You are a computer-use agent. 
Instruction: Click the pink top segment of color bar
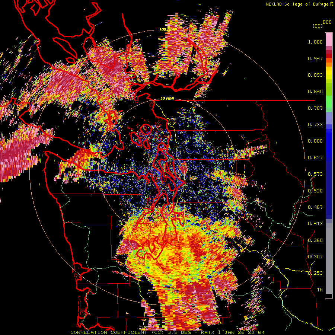click(x=329, y=39)
